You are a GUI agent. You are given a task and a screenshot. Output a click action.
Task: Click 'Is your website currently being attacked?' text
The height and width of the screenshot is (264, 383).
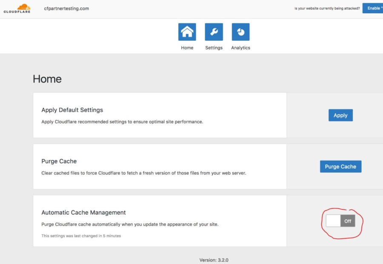click(327, 8)
